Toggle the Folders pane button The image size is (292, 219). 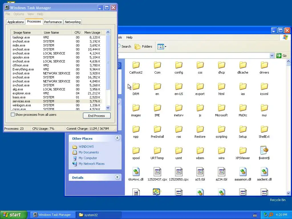click(x=143, y=46)
